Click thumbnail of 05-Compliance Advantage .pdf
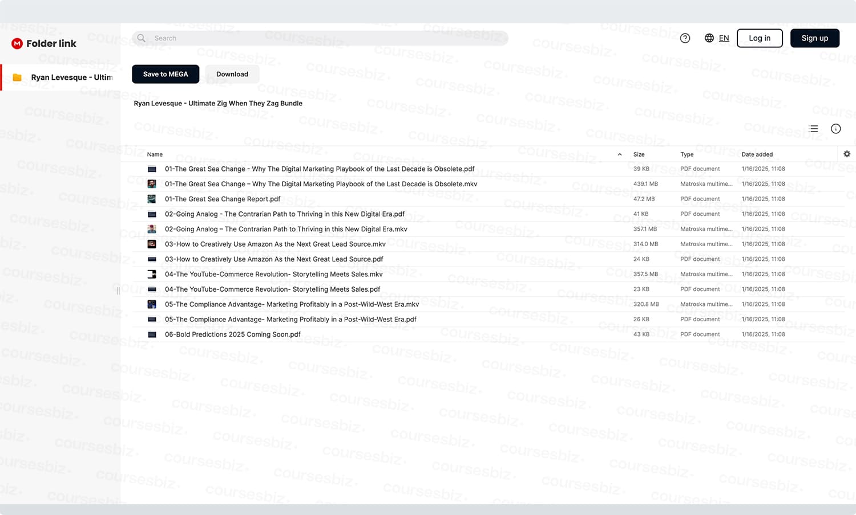The width and height of the screenshot is (856, 515). coord(152,320)
